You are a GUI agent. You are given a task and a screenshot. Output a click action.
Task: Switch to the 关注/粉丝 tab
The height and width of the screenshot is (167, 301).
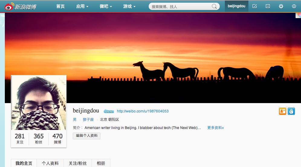pyautogui.click(x=78, y=163)
